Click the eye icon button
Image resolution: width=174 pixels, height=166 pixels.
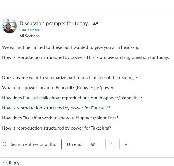(x=93, y=144)
